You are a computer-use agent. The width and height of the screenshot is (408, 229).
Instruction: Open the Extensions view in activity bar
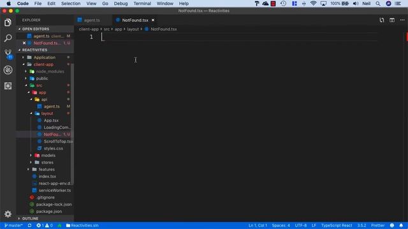click(8, 86)
